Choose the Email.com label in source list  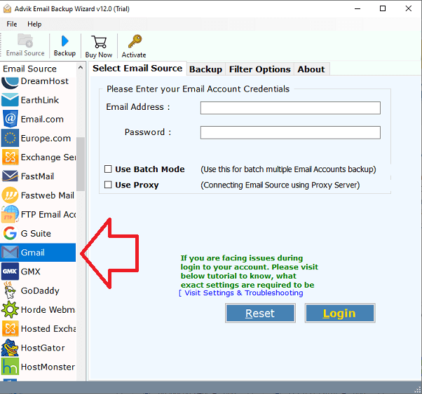42,119
